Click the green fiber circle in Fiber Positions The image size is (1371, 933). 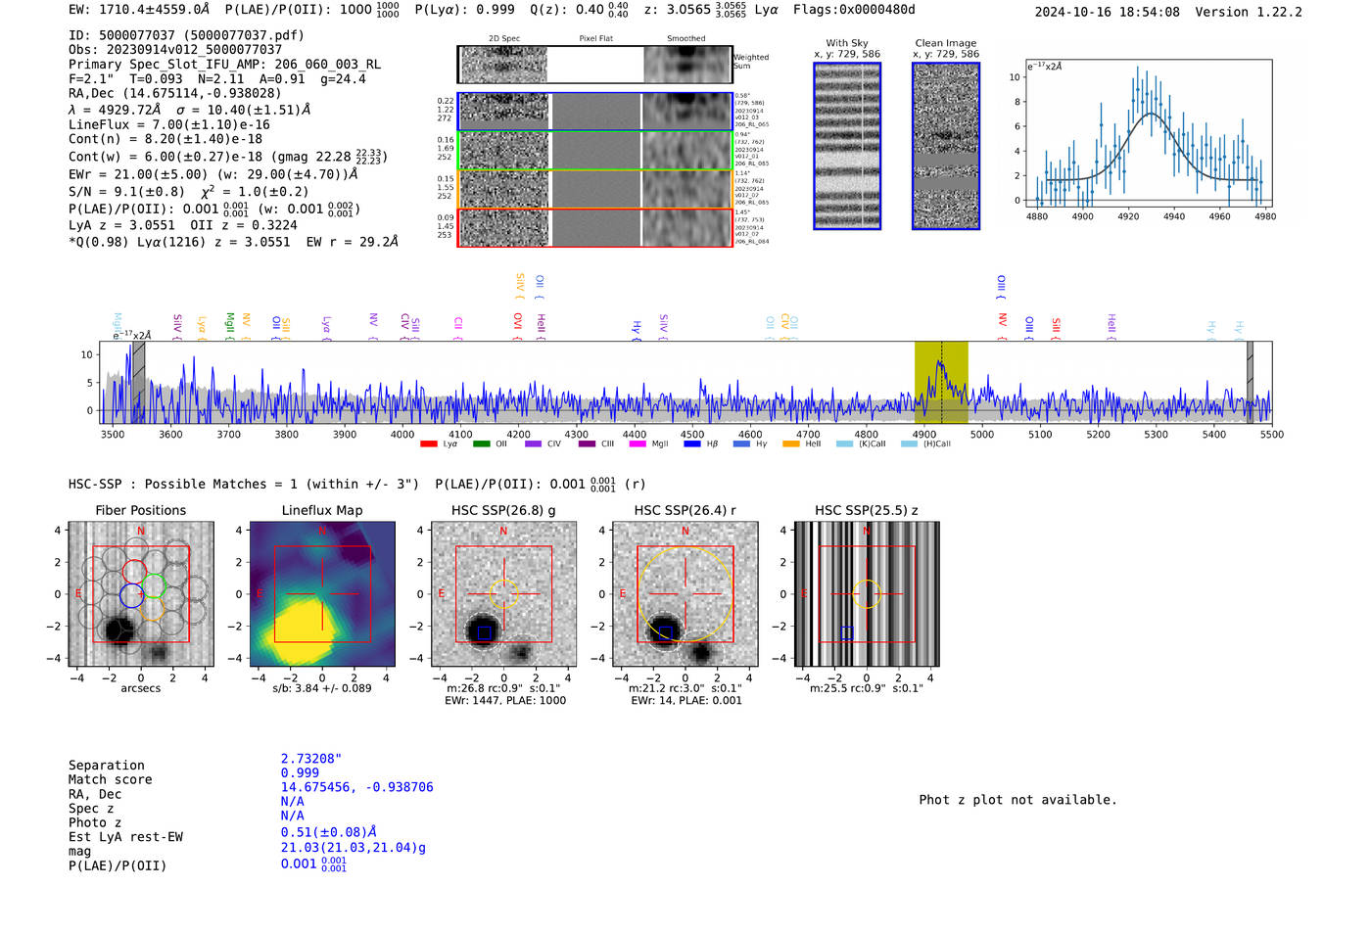[154, 587]
